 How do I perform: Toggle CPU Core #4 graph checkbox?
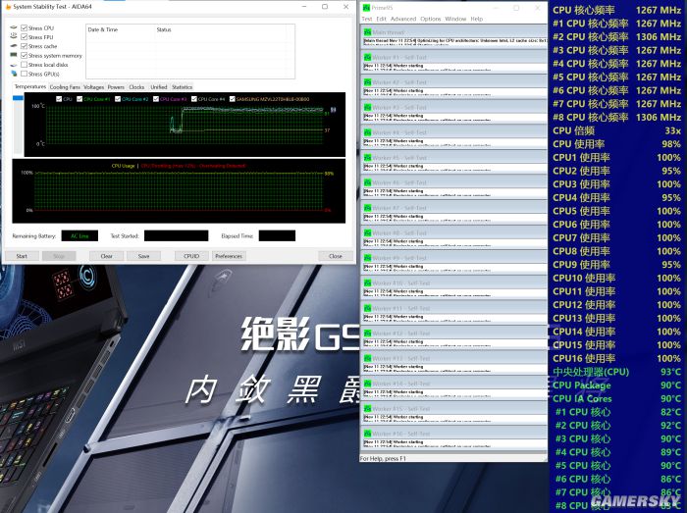tap(193, 99)
